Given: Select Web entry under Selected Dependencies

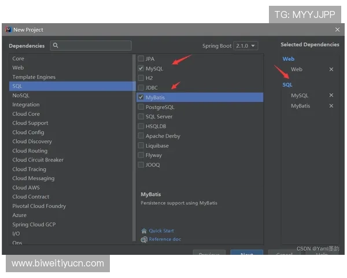Looking at the screenshot, I should (x=297, y=69).
